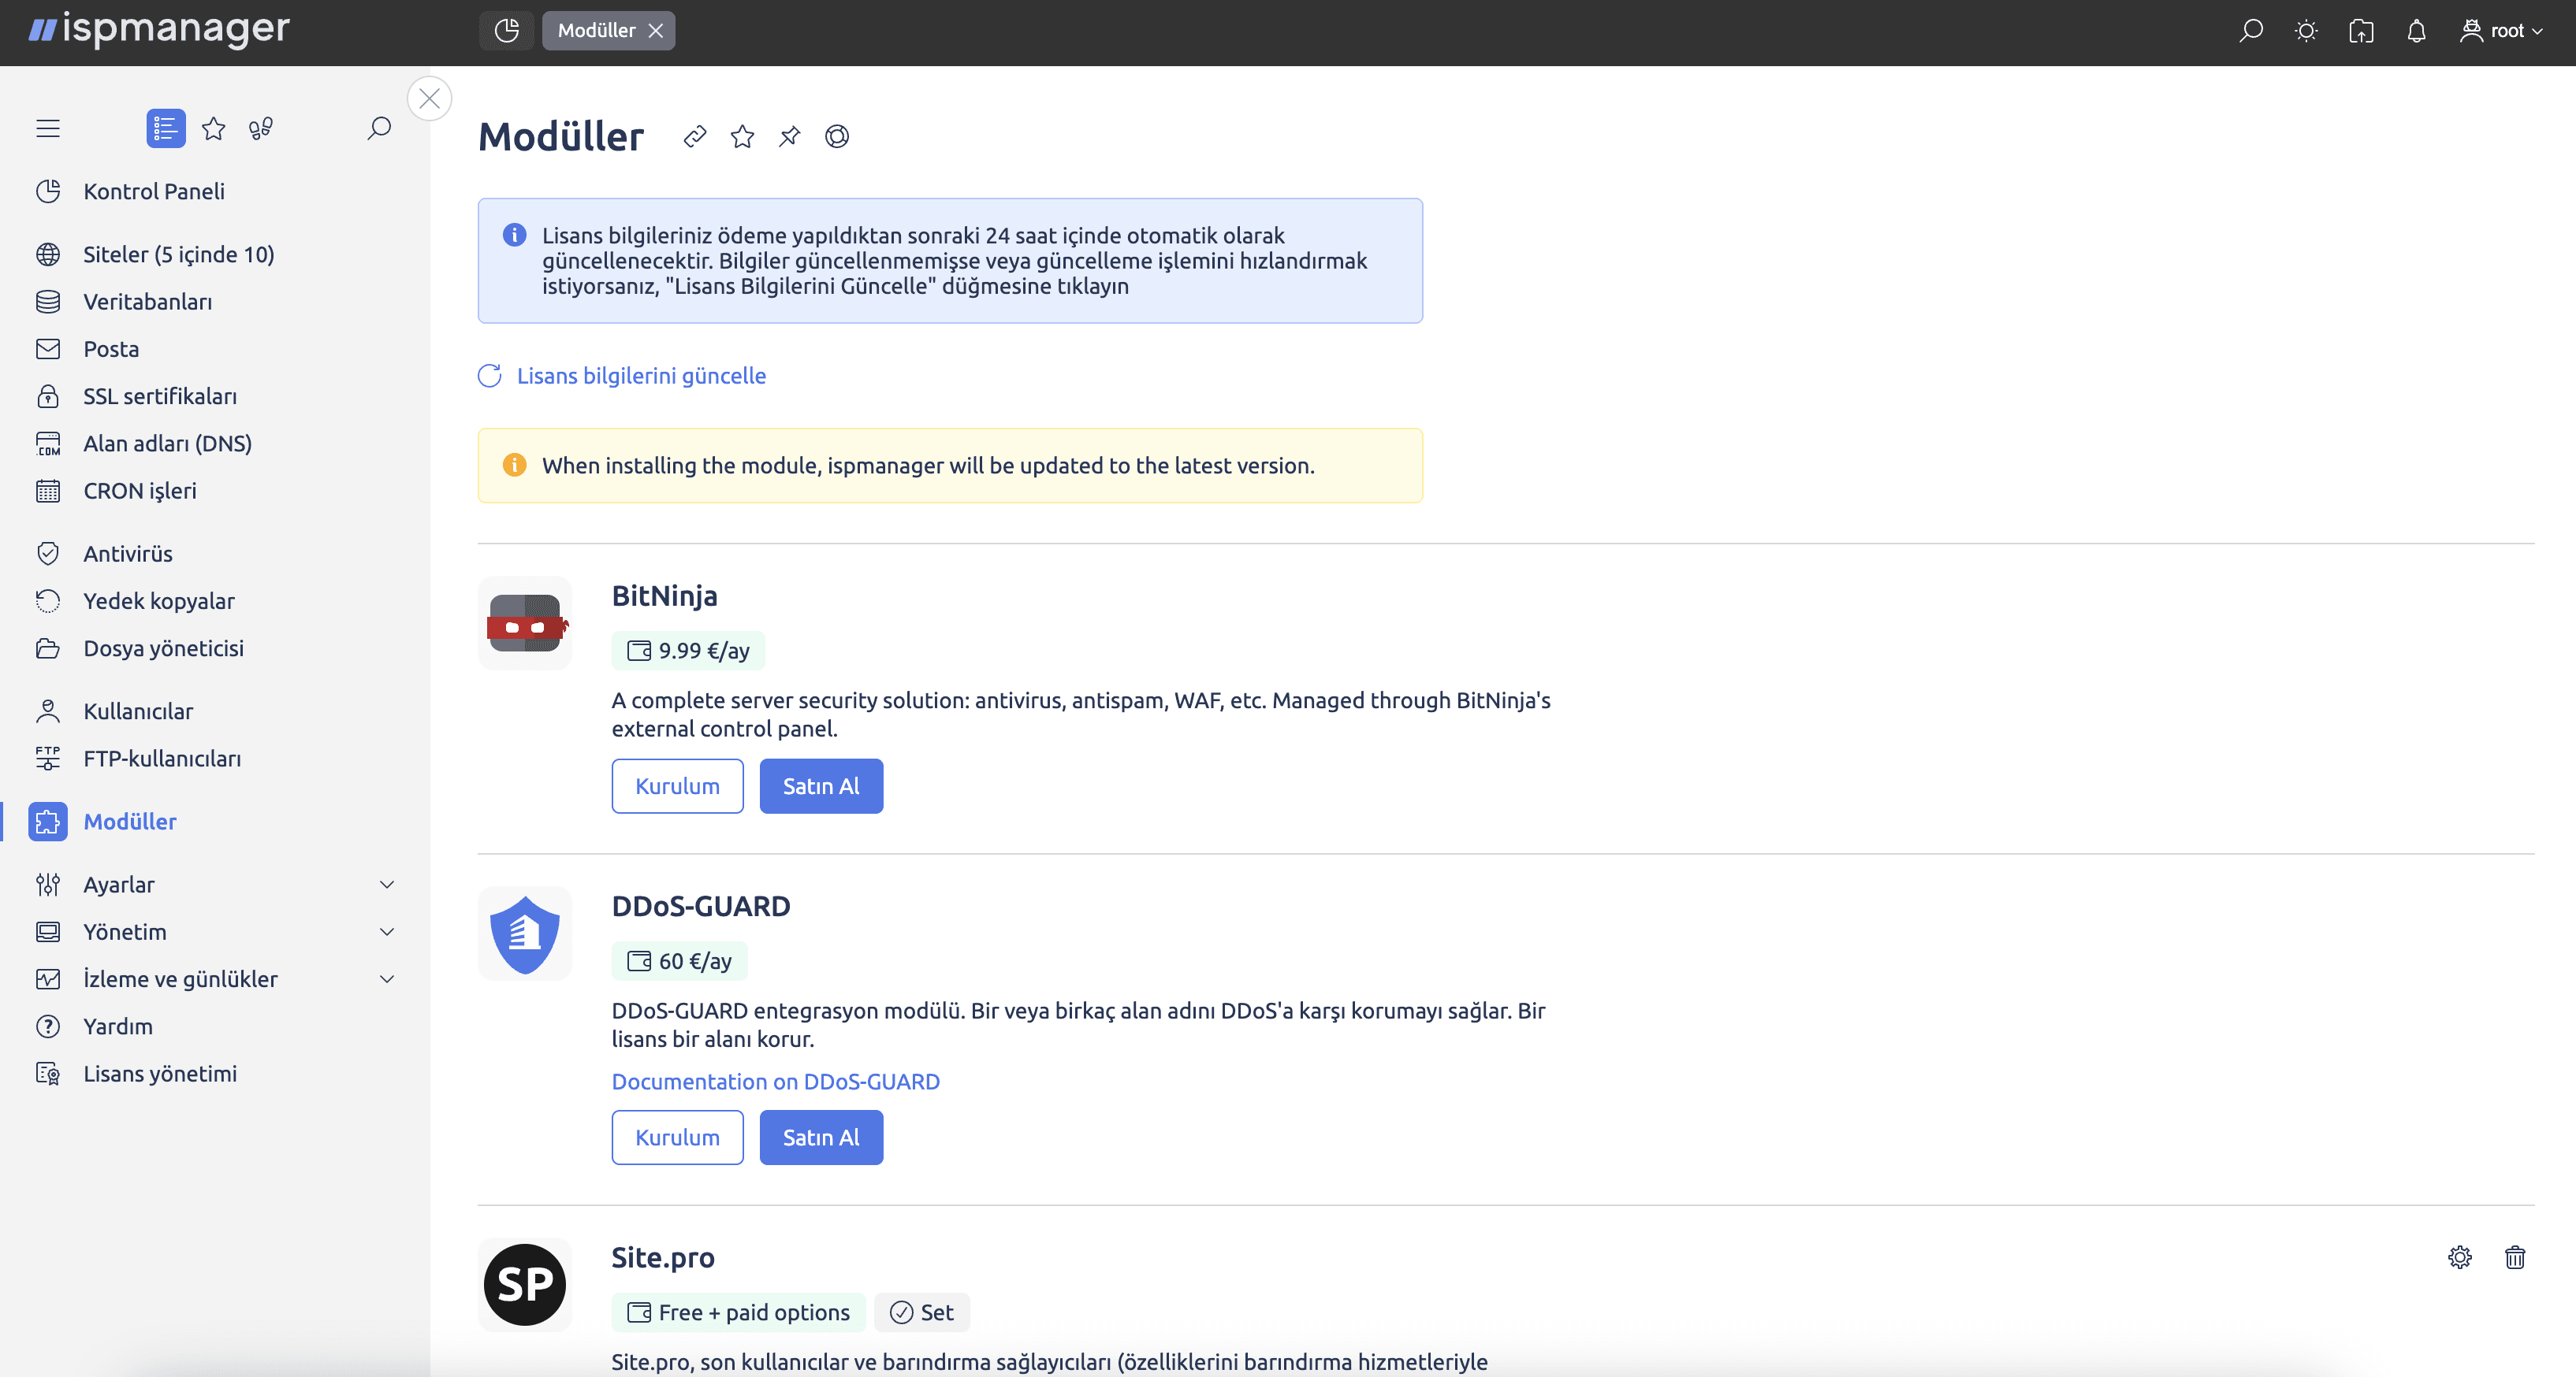Click the orange info icon in update warning

pos(514,465)
